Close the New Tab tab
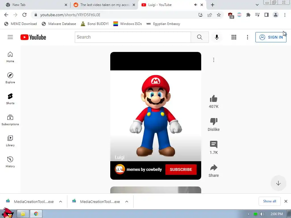This screenshot has width=291, height=218. point(66,5)
